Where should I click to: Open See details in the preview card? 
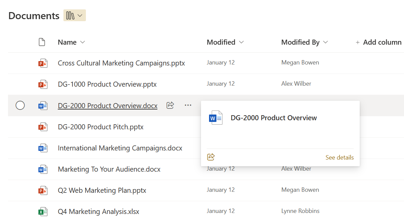point(339,157)
